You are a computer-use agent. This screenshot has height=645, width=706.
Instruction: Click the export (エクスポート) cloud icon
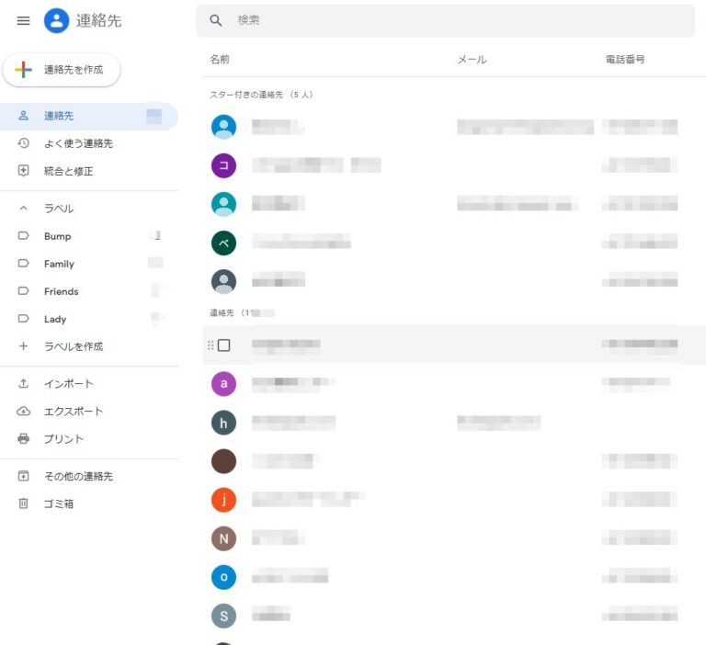[24, 412]
